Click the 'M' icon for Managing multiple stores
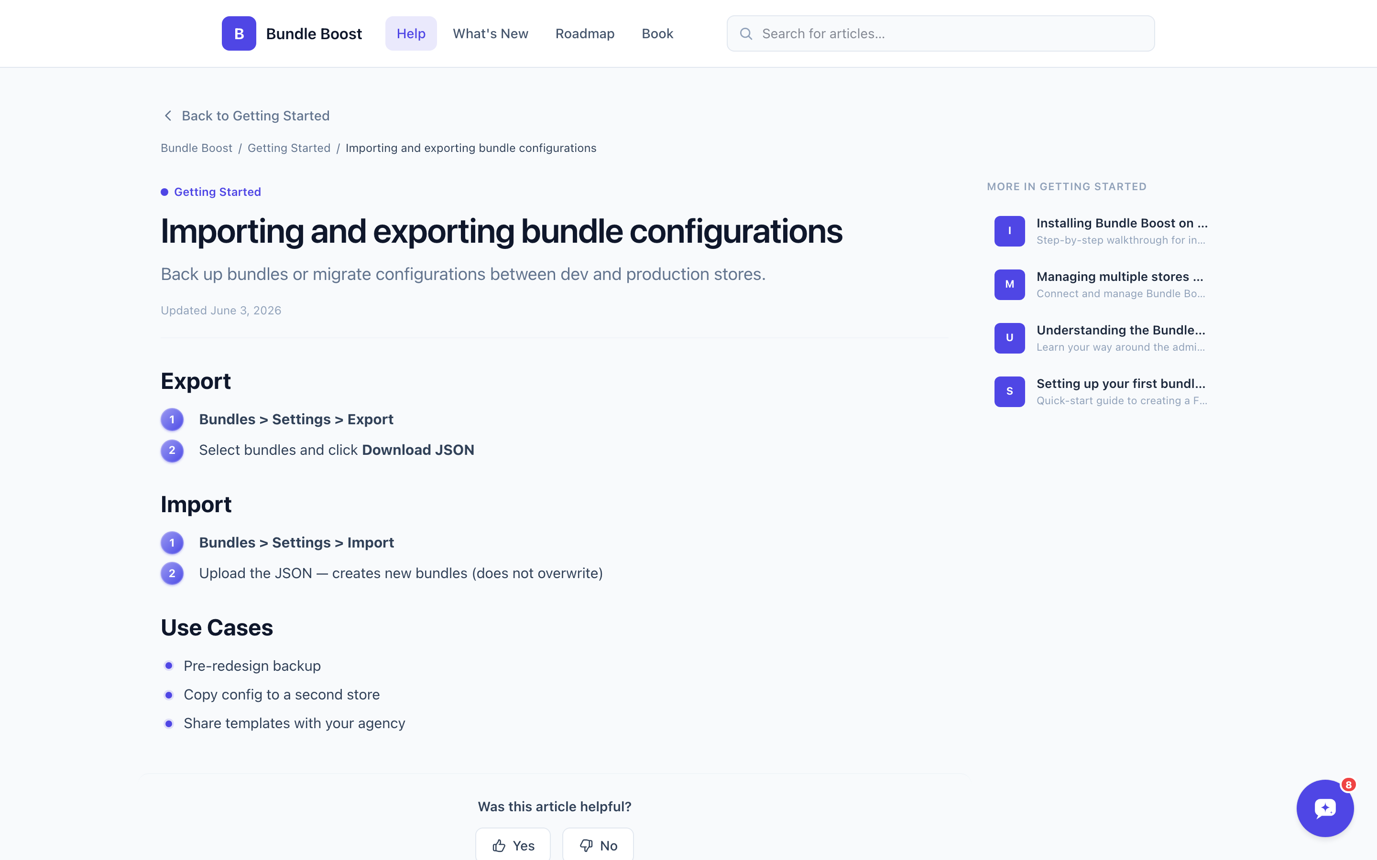This screenshot has width=1377, height=860. click(1009, 284)
